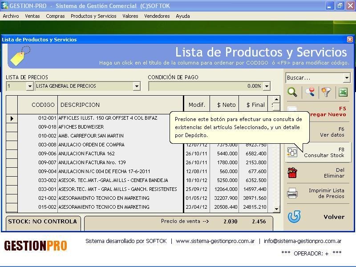Click the red trash Eliminar icon
The width and height of the screenshot is (356, 267).
coord(292,173)
